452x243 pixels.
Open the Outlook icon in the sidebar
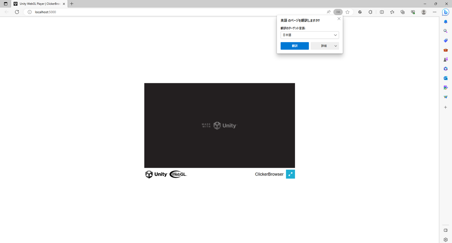[445, 78]
